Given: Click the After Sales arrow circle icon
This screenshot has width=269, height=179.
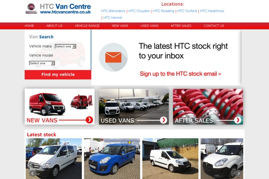Looking at the screenshot, I should tap(238, 120).
